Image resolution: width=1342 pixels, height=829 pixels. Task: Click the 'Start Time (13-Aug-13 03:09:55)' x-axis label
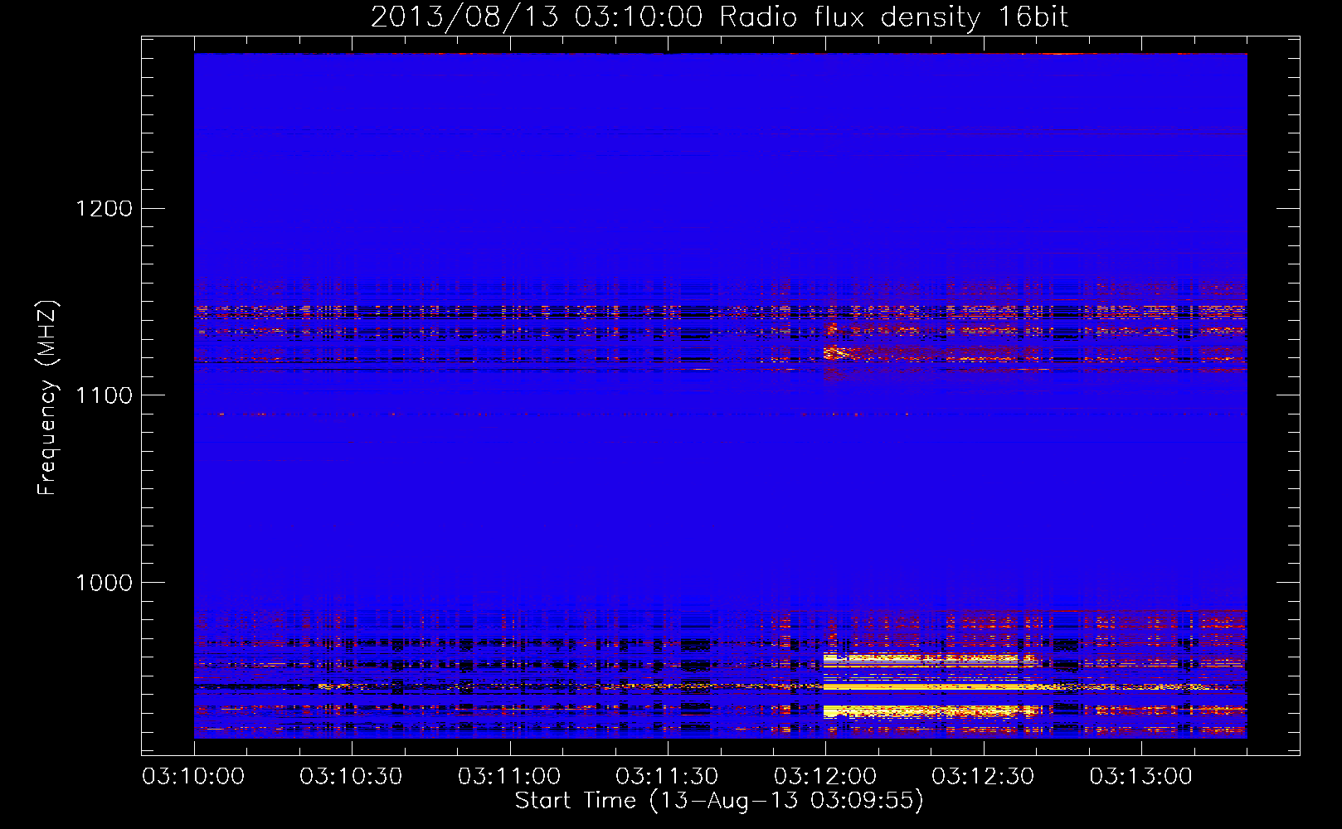pyautogui.click(x=719, y=801)
